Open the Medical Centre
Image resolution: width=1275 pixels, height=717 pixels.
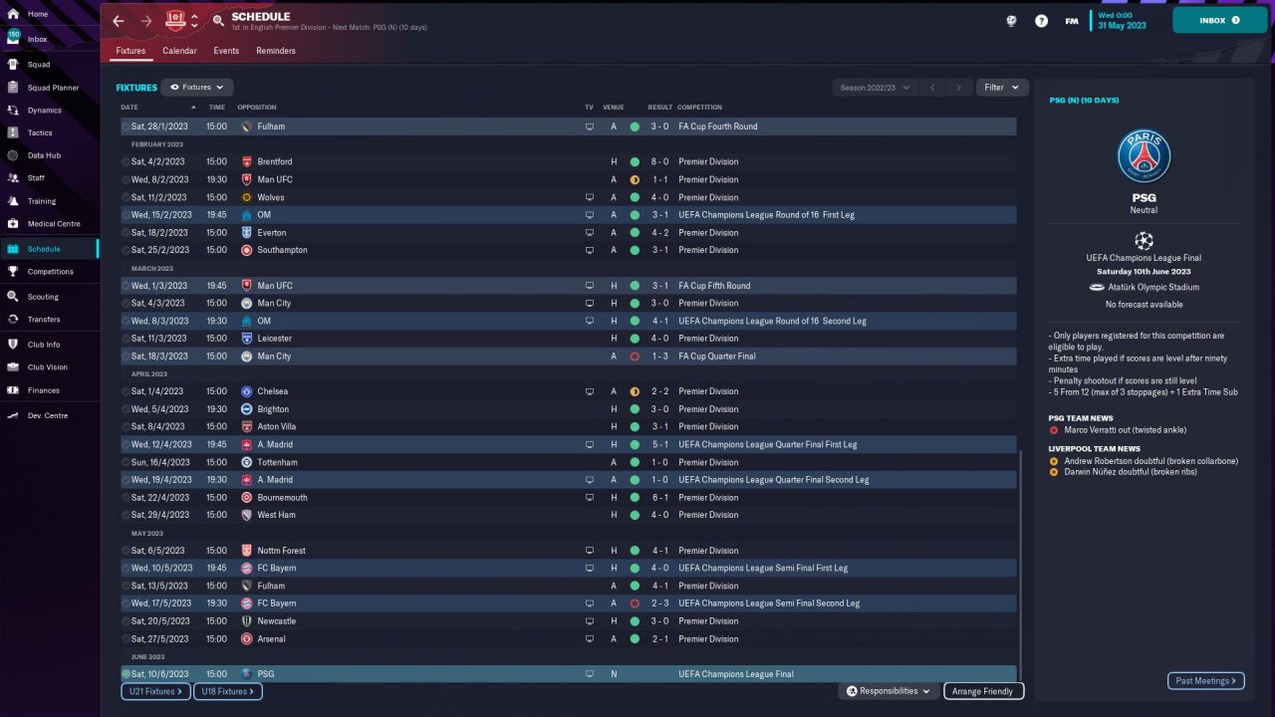(54, 224)
